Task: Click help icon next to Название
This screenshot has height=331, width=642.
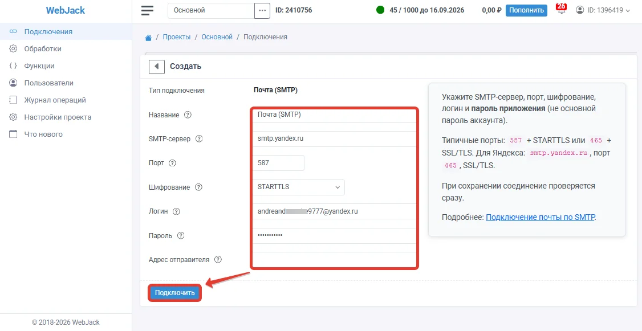Action: click(x=188, y=115)
